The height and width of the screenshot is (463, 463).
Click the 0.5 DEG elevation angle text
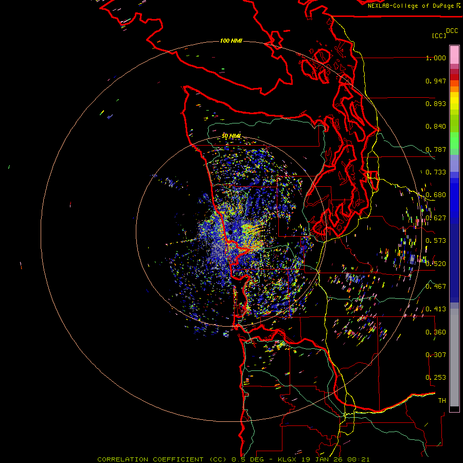[248, 459]
